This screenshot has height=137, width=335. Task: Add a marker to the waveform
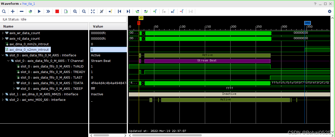(155, 11)
